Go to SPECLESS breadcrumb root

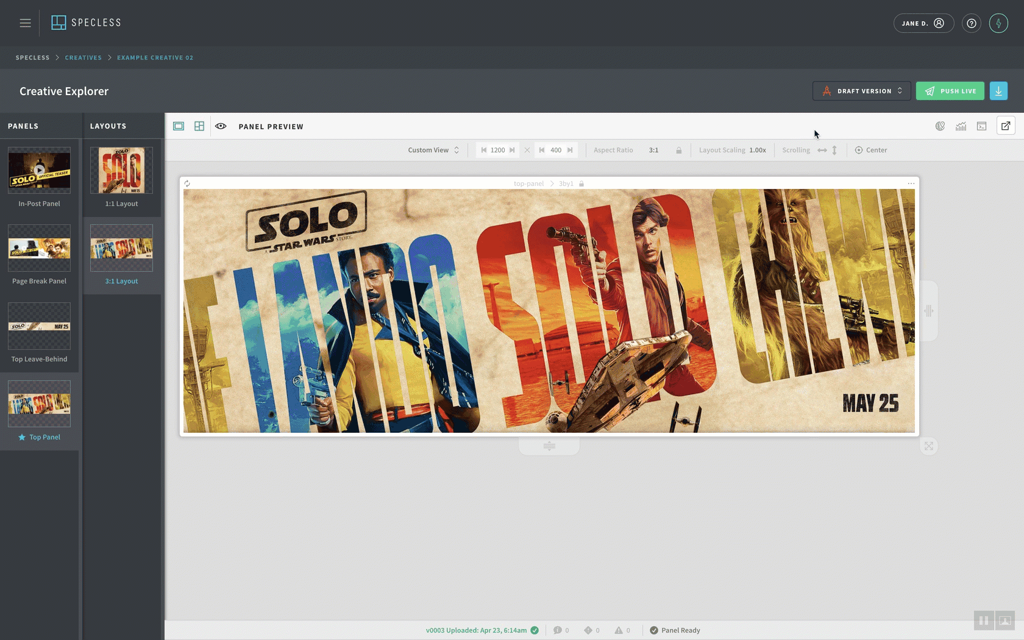[32, 57]
